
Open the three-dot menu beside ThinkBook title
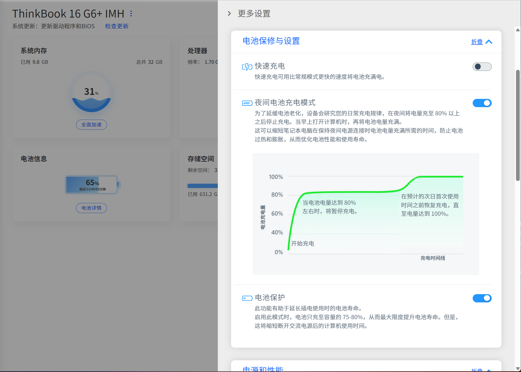point(131,14)
